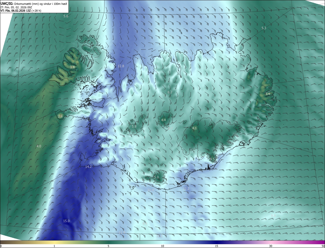This screenshot has width=325, height=248.
Task: Click the 0 tick on the color scale
Action: pos(1,246)
